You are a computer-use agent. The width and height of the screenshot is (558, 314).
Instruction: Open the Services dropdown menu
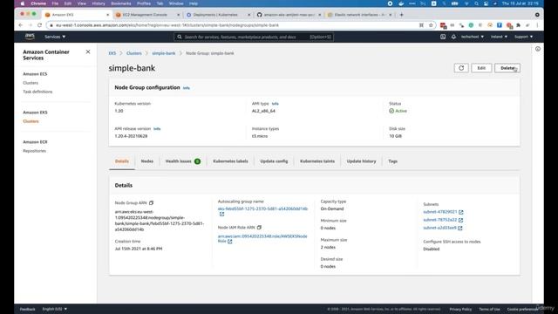point(55,37)
